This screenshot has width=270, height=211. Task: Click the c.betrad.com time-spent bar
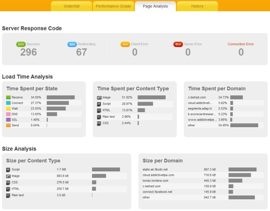coord(236,97)
